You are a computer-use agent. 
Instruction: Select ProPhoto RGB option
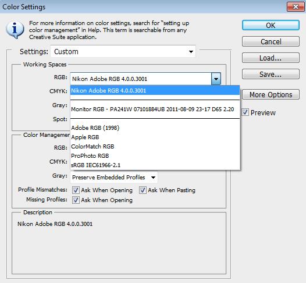coord(155,156)
